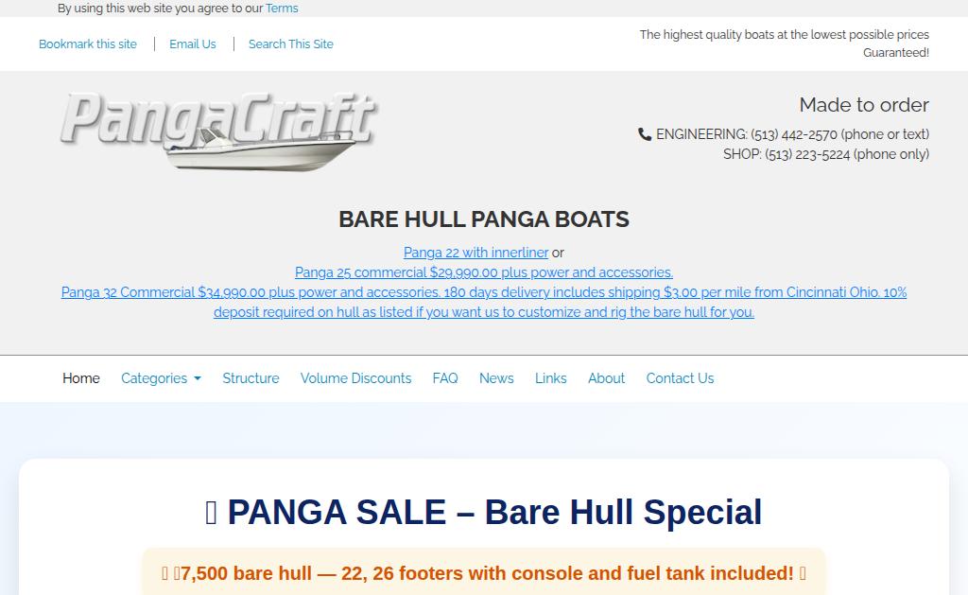Open the Contact Us page

tap(680, 378)
